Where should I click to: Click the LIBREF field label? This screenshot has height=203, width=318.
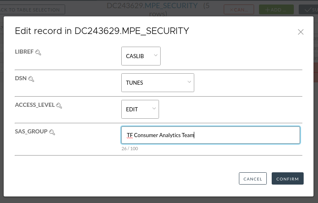24,52
